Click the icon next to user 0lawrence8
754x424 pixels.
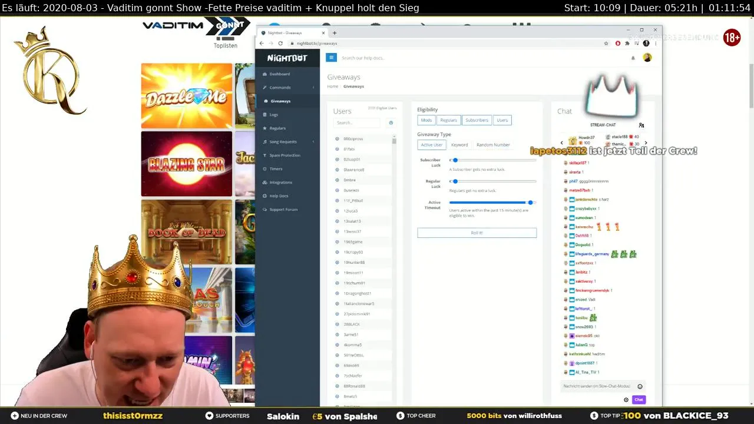[x=337, y=170]
